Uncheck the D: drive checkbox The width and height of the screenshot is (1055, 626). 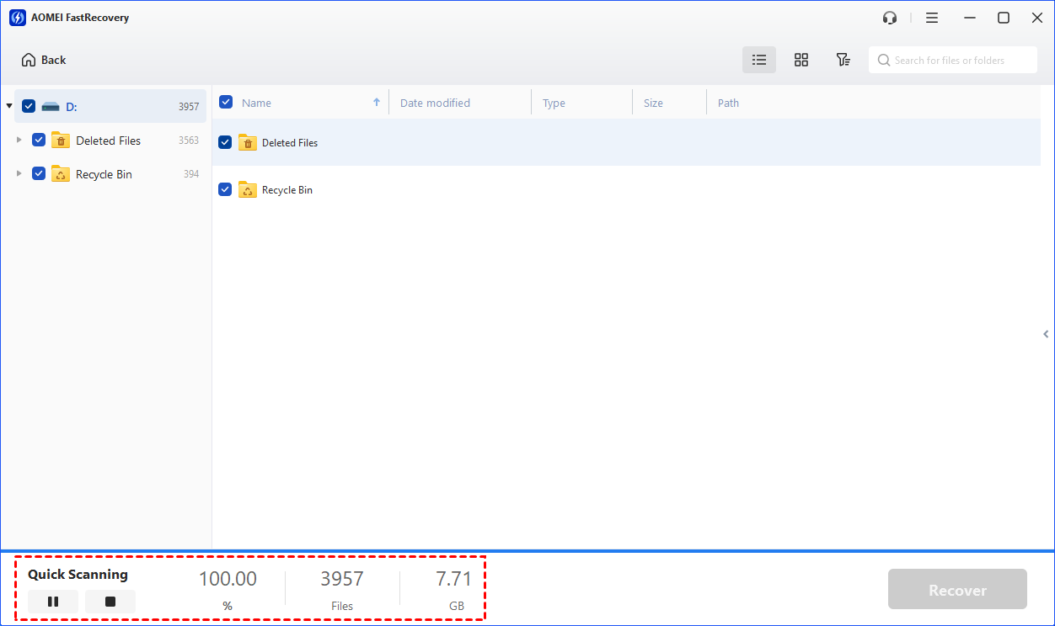29,106
